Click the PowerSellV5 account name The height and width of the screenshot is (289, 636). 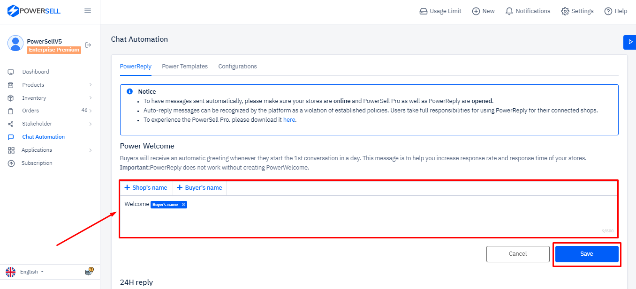[x=45, y=41]
